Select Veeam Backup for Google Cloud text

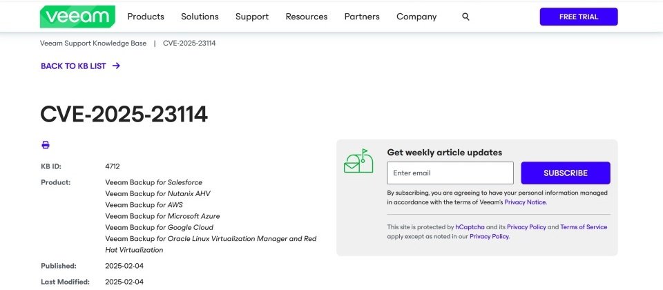click(160, 227)
